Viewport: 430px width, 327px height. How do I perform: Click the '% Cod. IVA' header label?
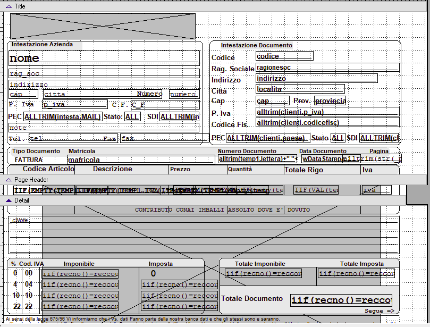click(28, 264)
